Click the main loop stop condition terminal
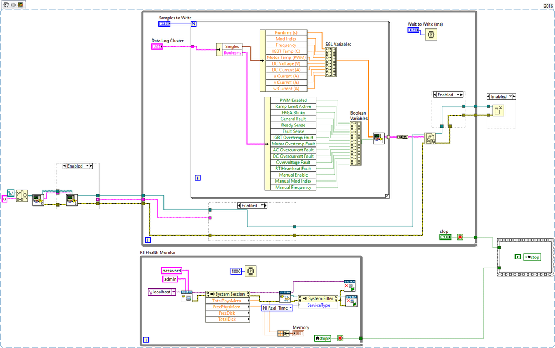 (x=460, y=237)
